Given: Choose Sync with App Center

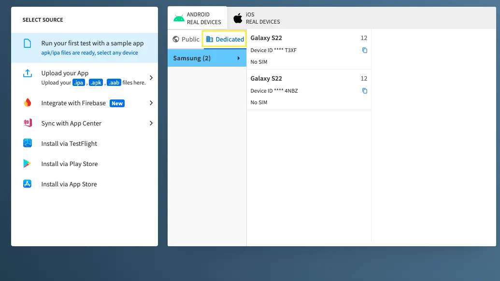Looking at the screenshot, I should click(x=85, y=123).
